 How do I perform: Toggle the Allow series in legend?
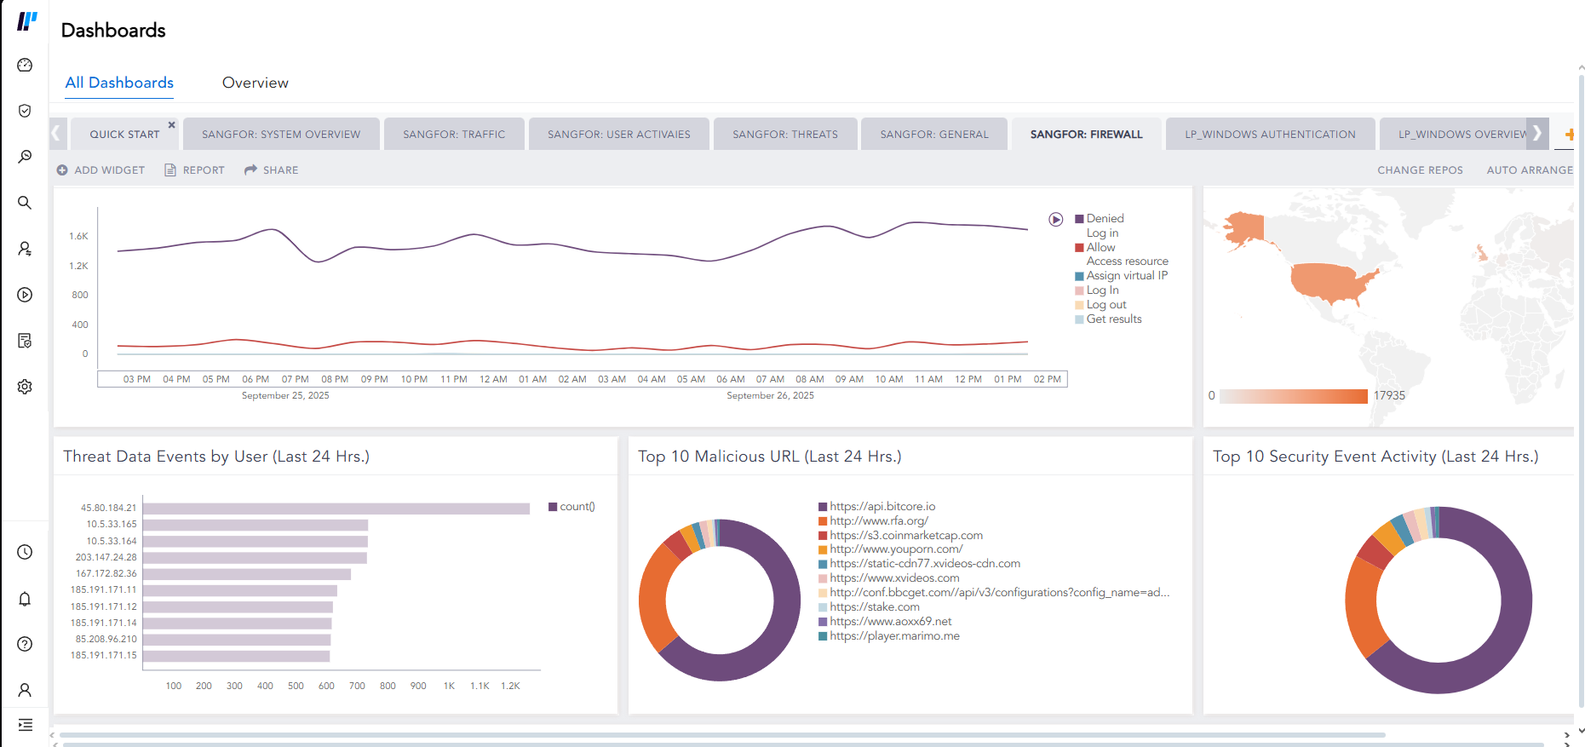(x=1100, y=247)
